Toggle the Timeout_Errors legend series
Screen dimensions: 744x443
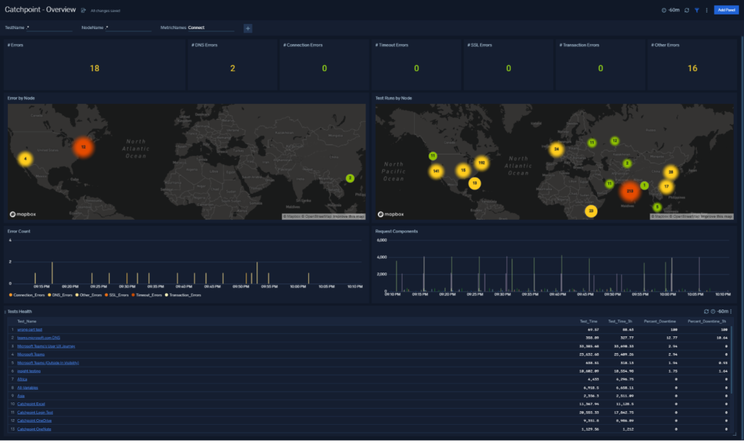150,295
